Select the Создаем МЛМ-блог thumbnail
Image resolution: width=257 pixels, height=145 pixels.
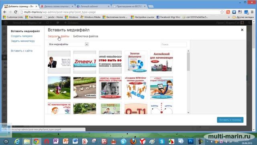coord(136,88)
